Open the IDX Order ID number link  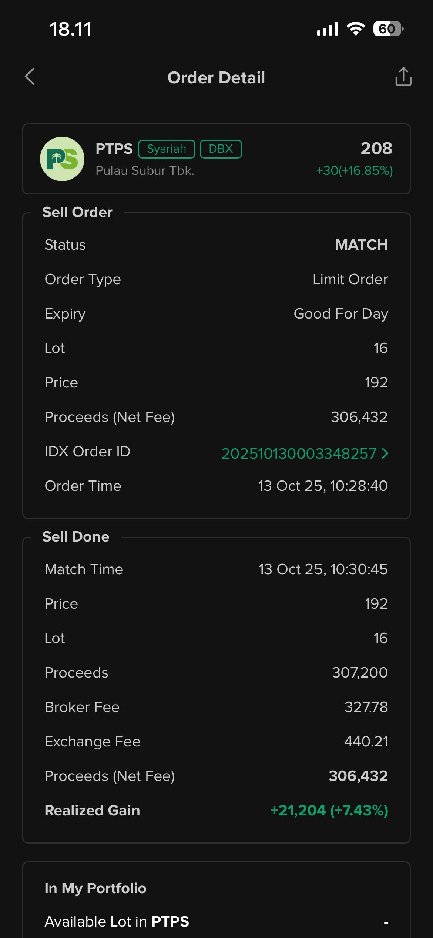pos(299,453)
